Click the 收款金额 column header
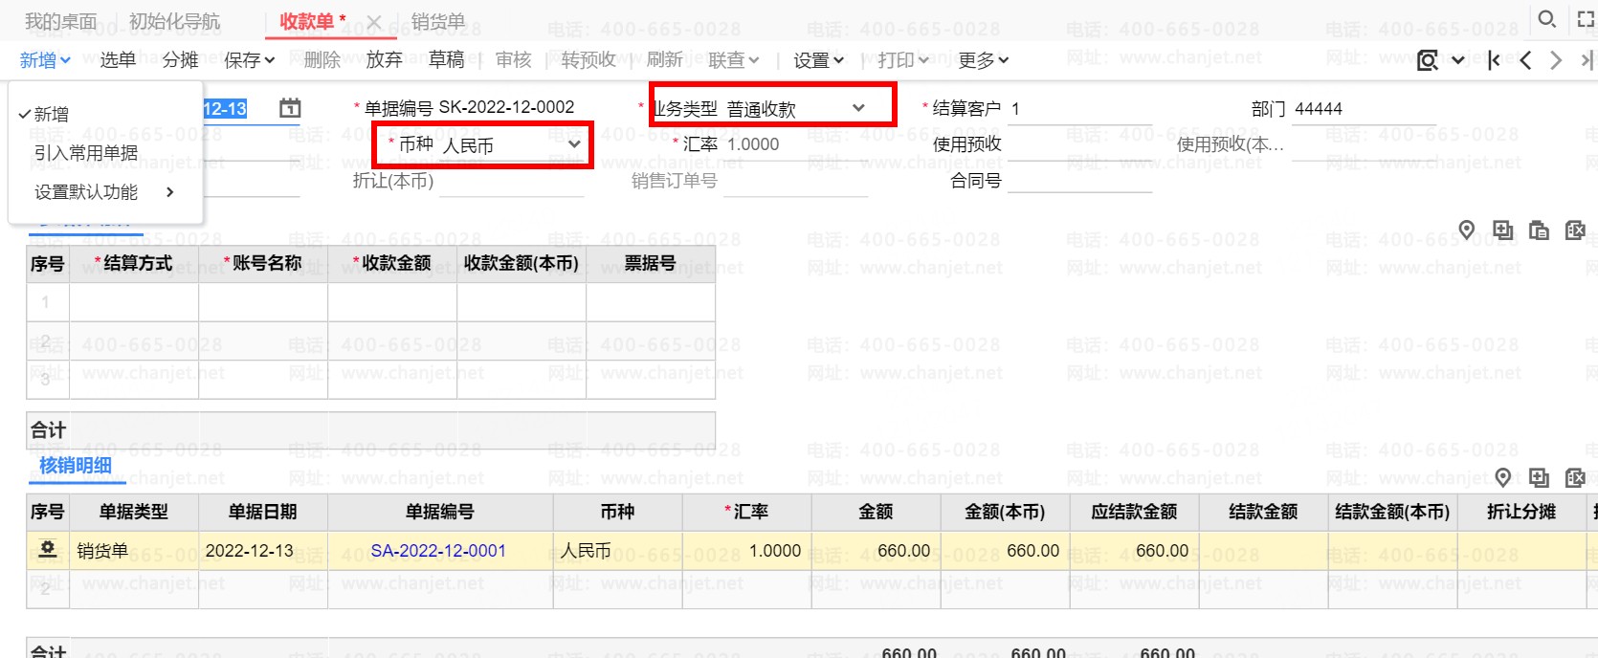Viewport: 1598px width, 658px height. click(392, 263)
